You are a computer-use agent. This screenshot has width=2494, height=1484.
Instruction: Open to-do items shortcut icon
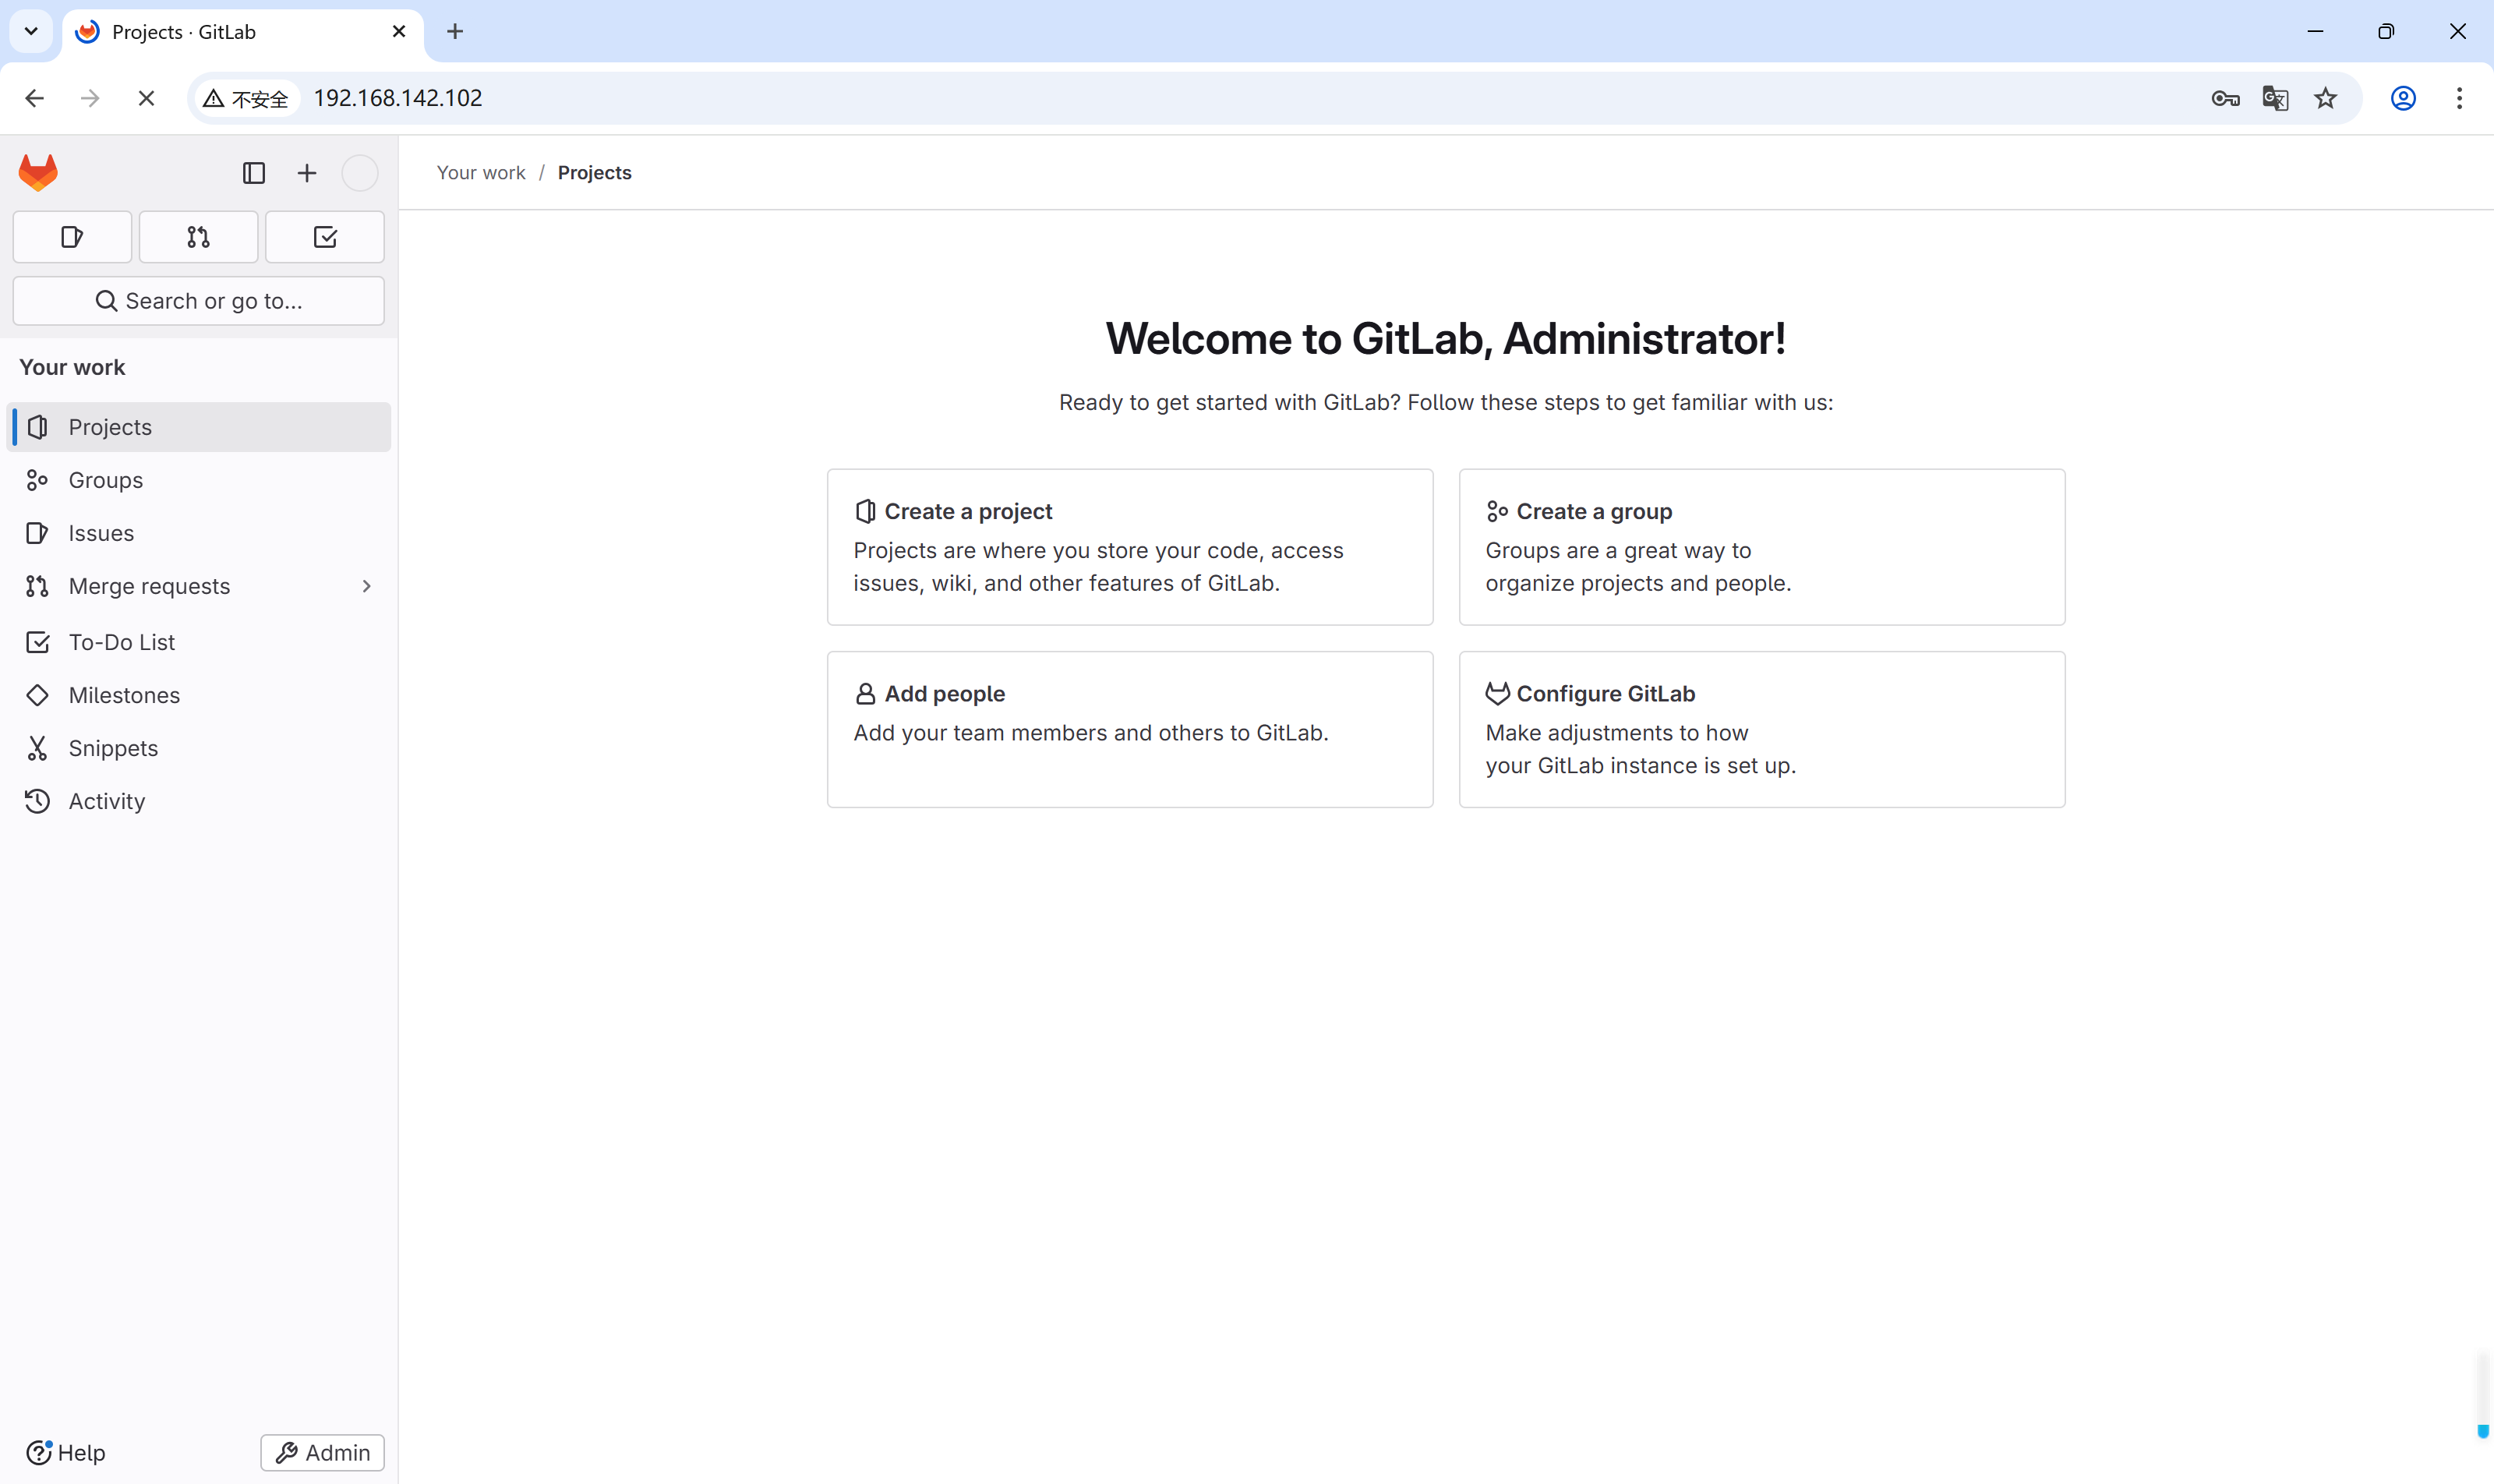click(325, 237)
